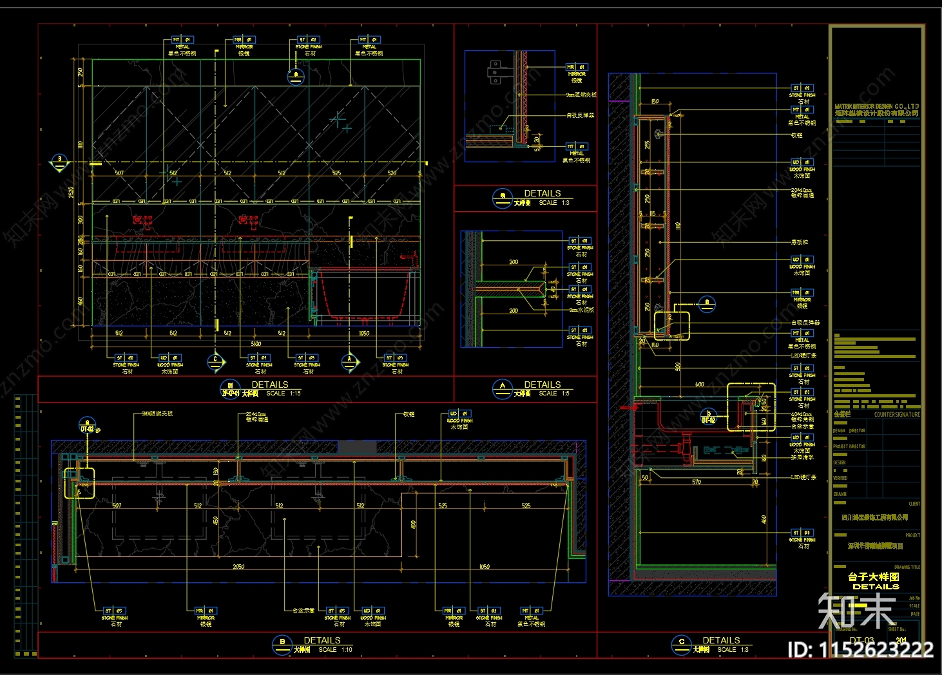The height and width of the screenshot is (675, 942).
Task: Click the DRAWING TITLE label
Action: point(907,567)
